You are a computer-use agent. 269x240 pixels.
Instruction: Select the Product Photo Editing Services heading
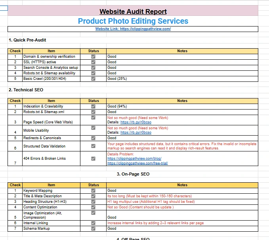coord(133,21)
